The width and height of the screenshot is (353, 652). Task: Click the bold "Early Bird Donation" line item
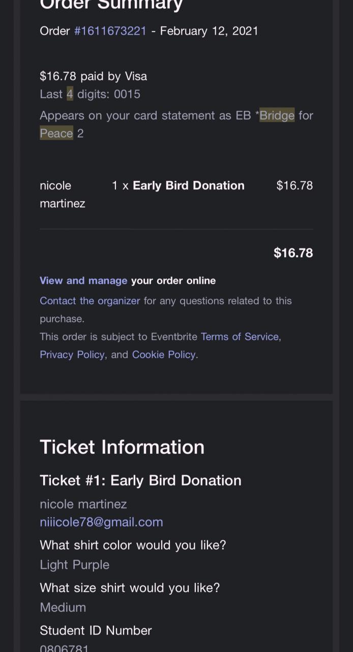tap(188, 185)
